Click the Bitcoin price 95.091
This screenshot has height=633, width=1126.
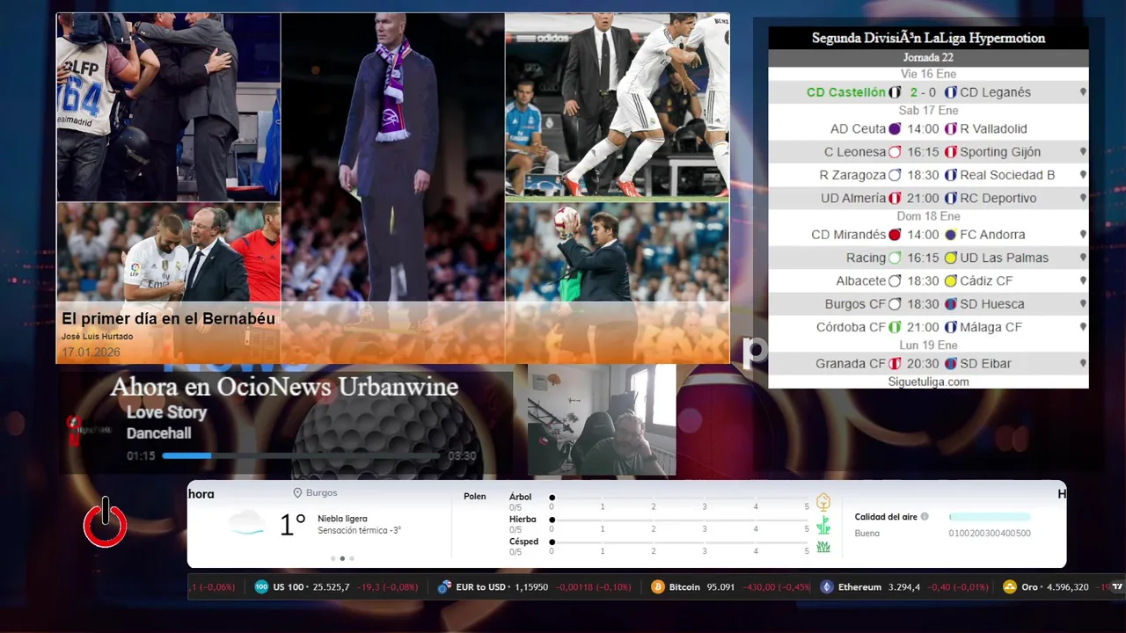coord(720,587)
